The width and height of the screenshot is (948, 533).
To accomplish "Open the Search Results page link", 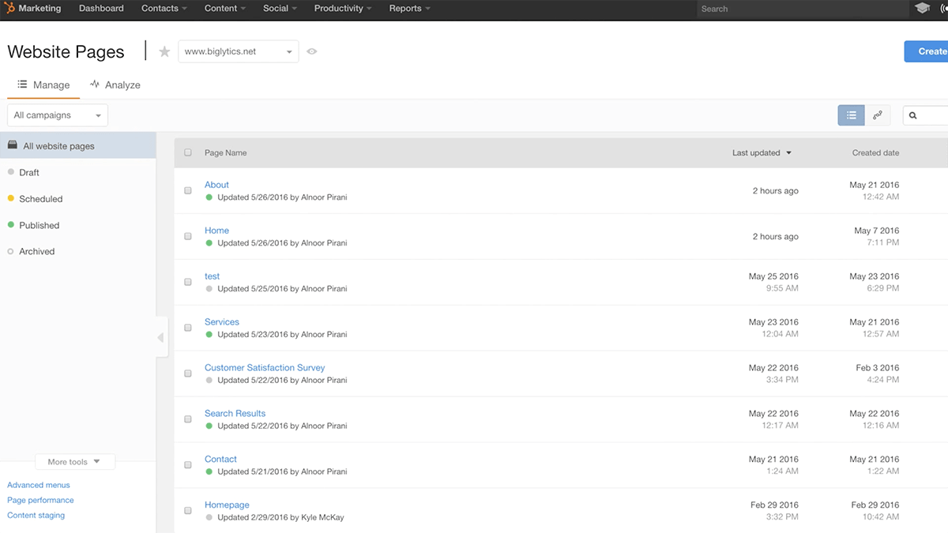I will click(x=235, y=414).
